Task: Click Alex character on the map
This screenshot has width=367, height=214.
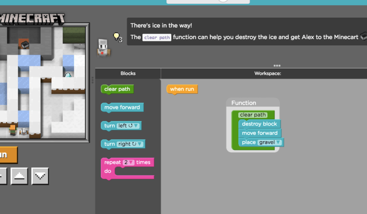Action: click(x=13, y=130)
